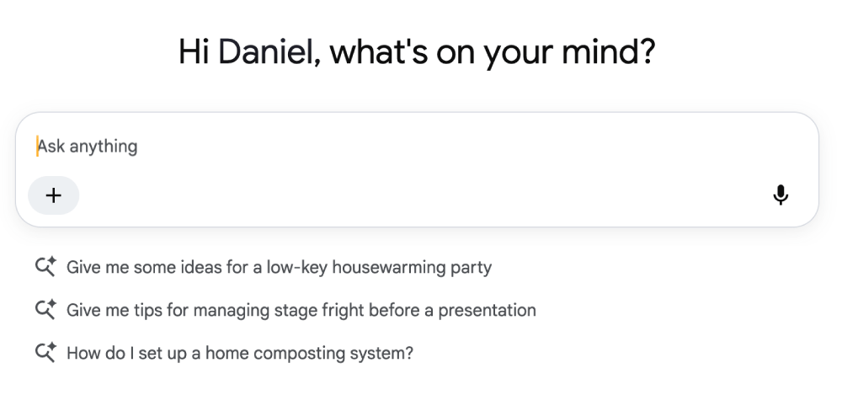Click the "Ask anything" placeholder text
Screen dimensions: 842x395
(87, 147)
